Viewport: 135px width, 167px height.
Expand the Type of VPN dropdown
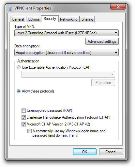pyautogui.click(x=67, y=33)
